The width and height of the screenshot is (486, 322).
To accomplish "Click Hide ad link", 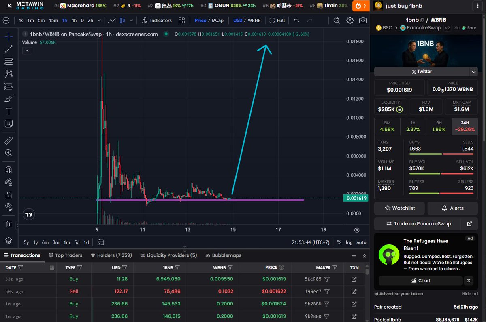I will pos(470,294).
